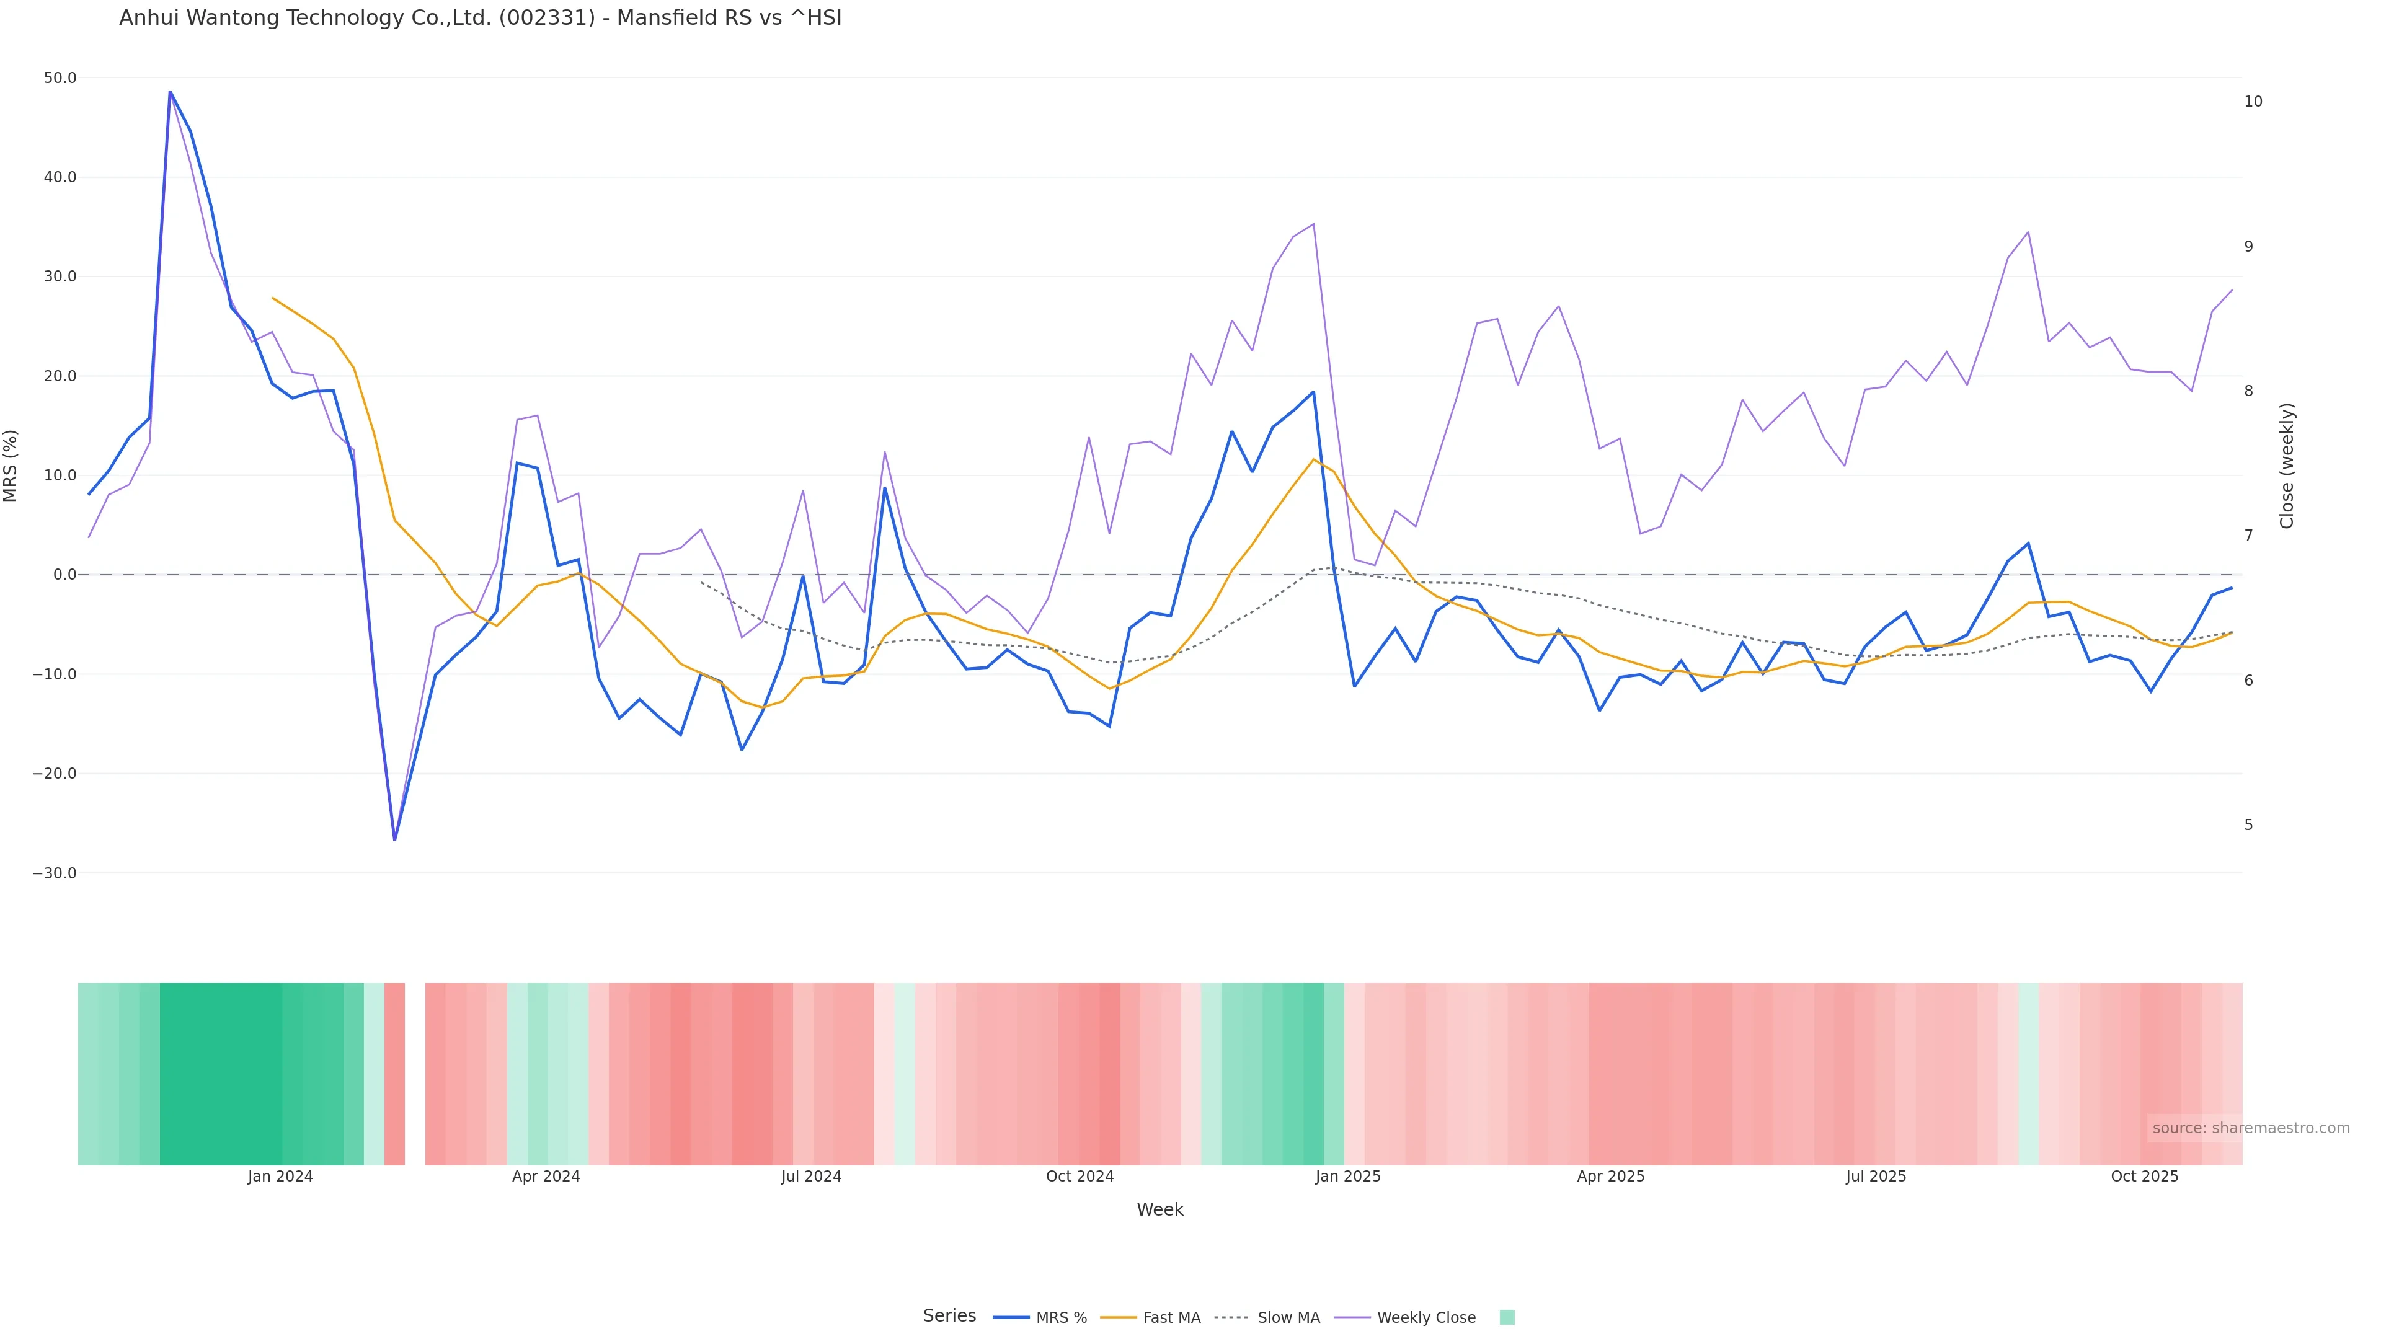Click the Apr 2025 x-axis label
The height and width of the screenshot is (1339, 2381).
coord(1610,1177)
